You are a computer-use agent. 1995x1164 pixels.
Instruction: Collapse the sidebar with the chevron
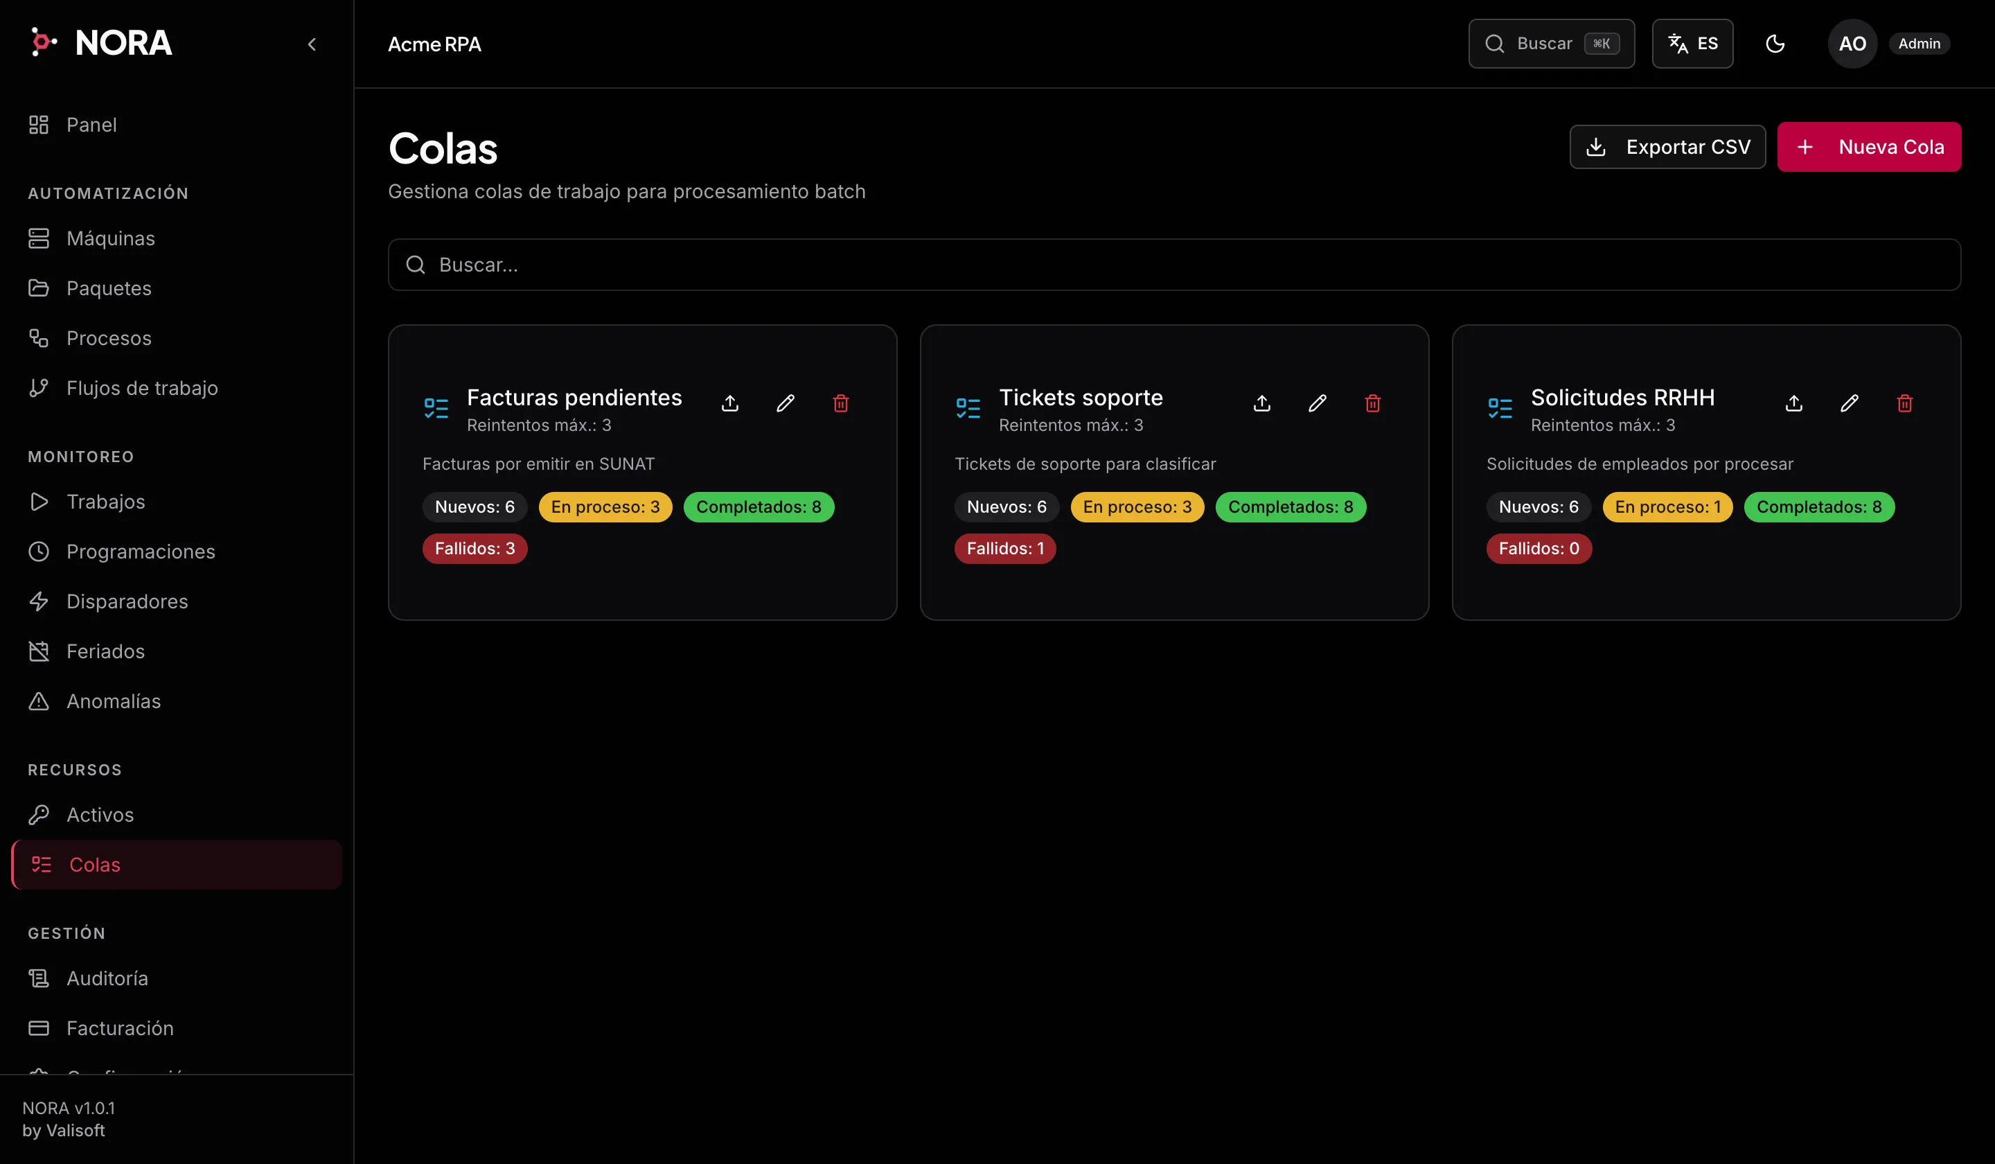(312, 44)
